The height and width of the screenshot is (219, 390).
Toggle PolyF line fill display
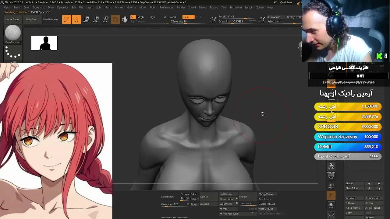pyautogui.click(x=331, y=175)
